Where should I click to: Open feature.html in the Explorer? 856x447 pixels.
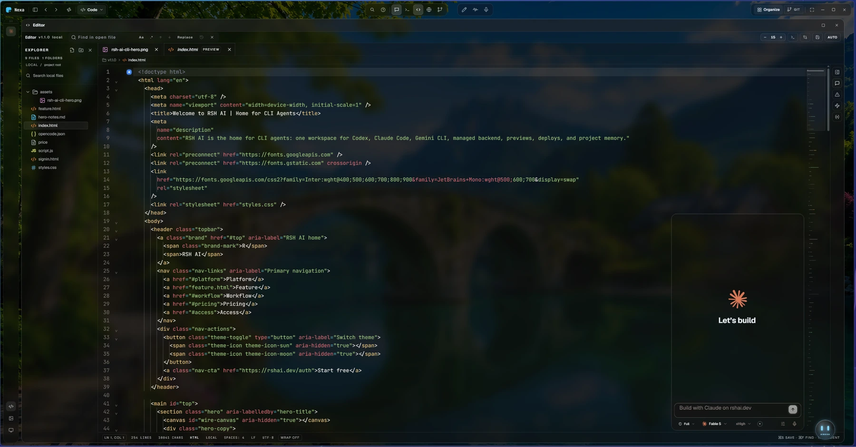point(49,109)
